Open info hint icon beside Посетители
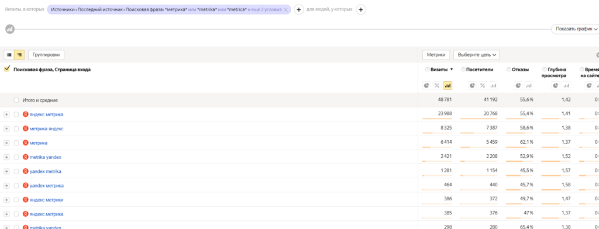 coord(463,70)
